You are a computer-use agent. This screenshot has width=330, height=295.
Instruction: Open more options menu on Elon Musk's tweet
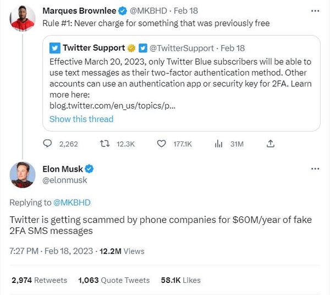click(314, 168)
